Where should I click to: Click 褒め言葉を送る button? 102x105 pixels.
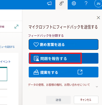(64, 44)
